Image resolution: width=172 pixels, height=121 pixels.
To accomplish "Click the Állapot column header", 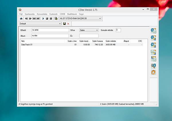I will pos(124,41).
